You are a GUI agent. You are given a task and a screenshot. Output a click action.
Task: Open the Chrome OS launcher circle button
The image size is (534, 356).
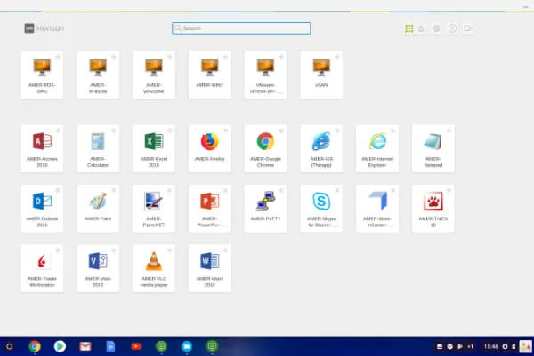10,346
